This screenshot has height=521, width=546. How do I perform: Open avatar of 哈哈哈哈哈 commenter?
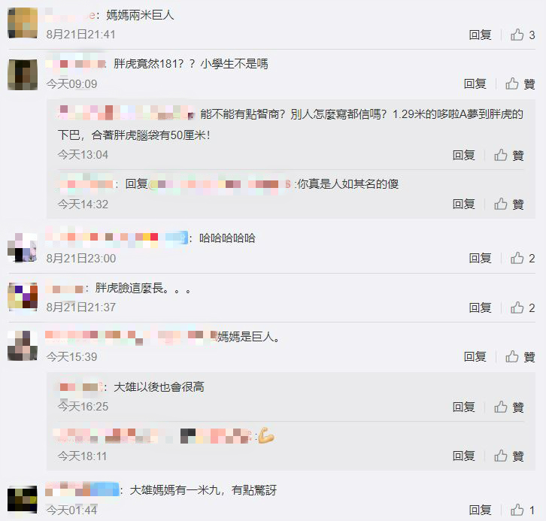pos(23,247)
